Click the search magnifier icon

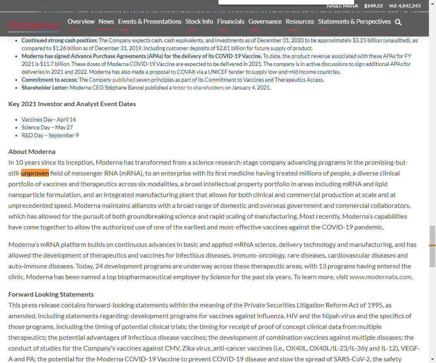pyautogui.click(x=398, y=22)
